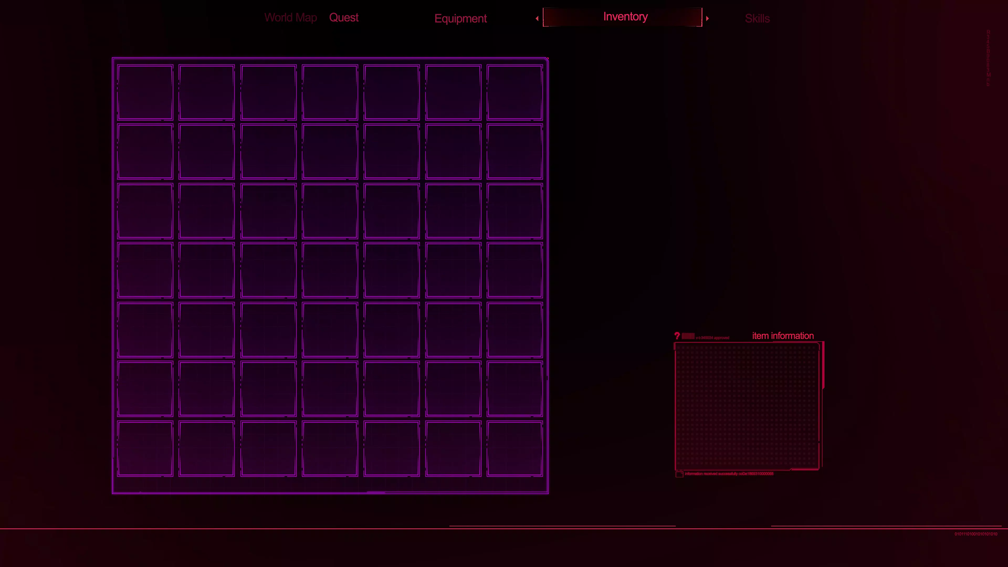Image resolution: width=1008 pixels, height=567 pixels.
Task: Click the 'item information' heading
Action: 783,336
